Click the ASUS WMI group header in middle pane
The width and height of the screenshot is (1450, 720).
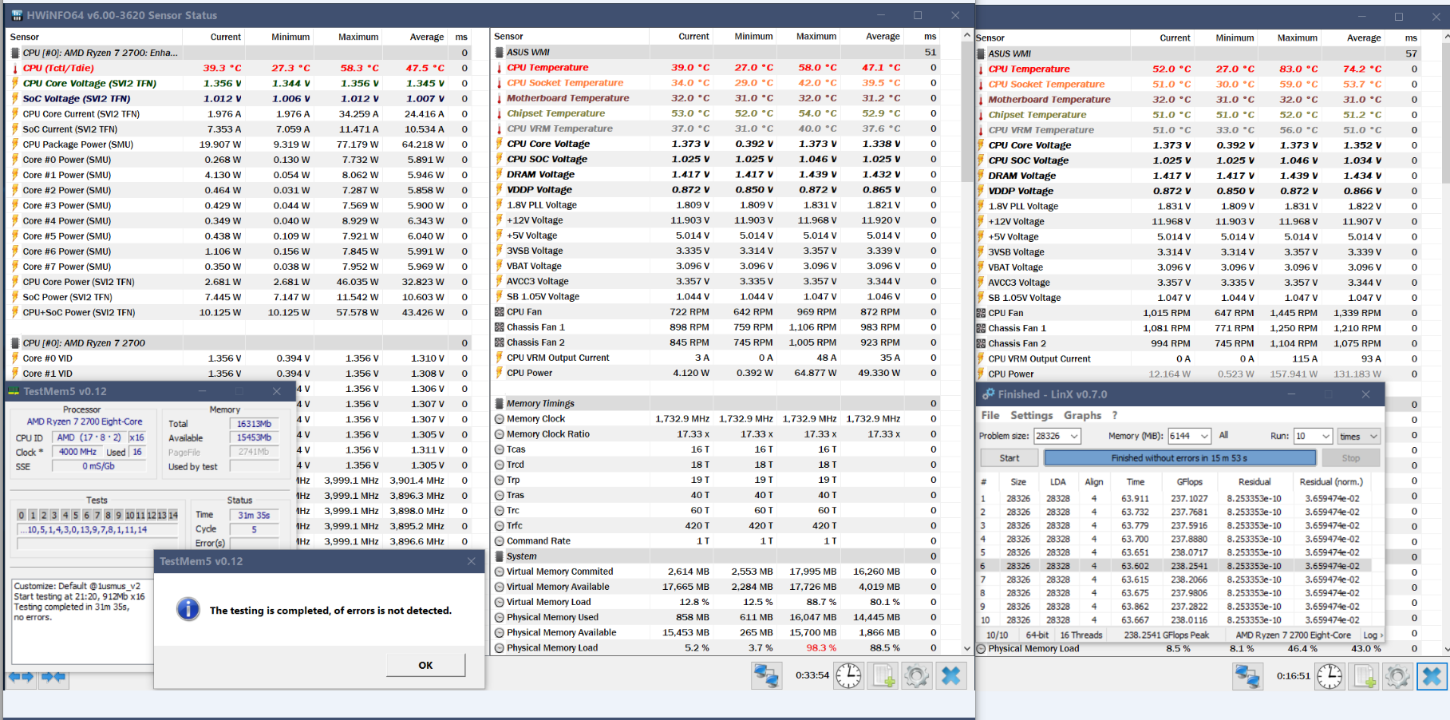point(715,53)
